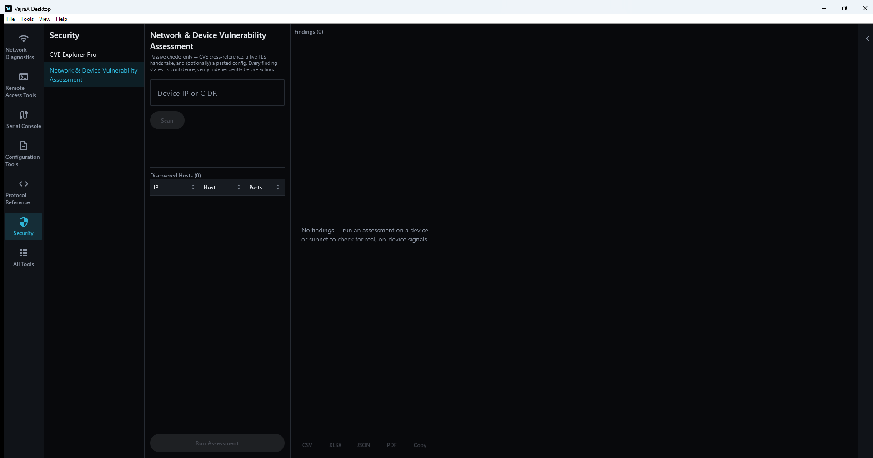Click the VajraX Desktop app logo
This screenshot has height=458, width=873.
click(8, 9)
